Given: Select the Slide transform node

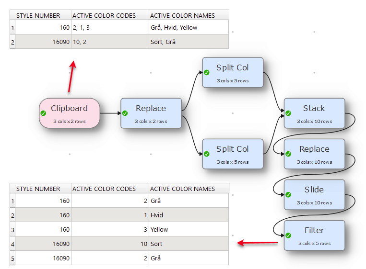Looking at the screenshot, I should click(x=314, y=195).
